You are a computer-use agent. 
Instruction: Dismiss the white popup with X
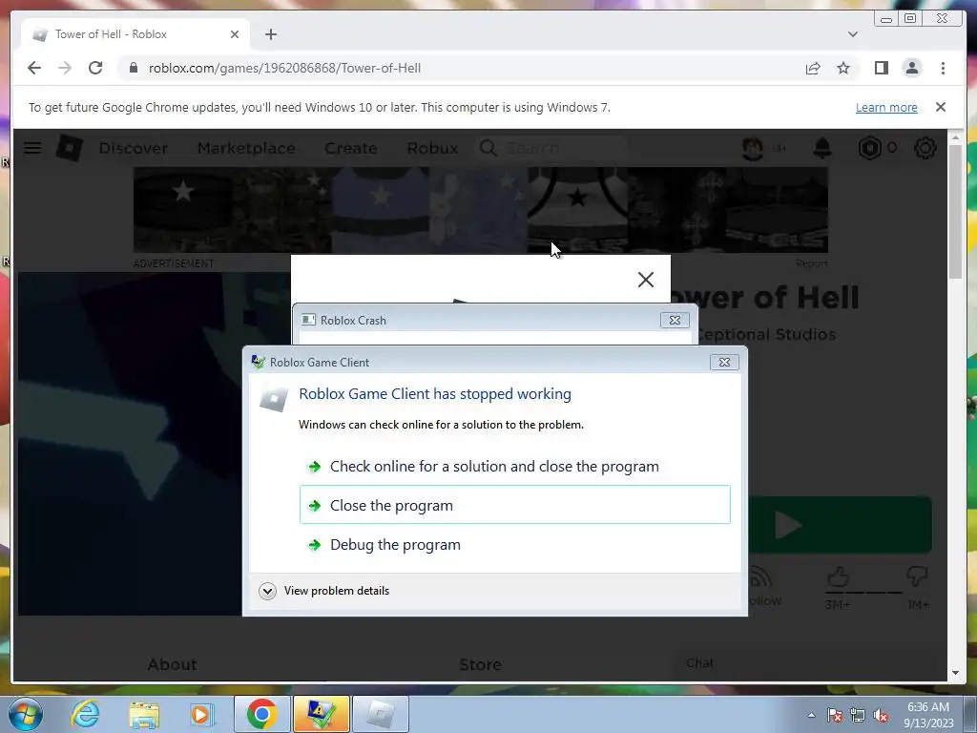click(x=646, y=280)
